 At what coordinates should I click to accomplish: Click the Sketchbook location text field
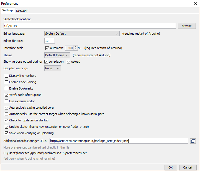(x=90, y=26)
